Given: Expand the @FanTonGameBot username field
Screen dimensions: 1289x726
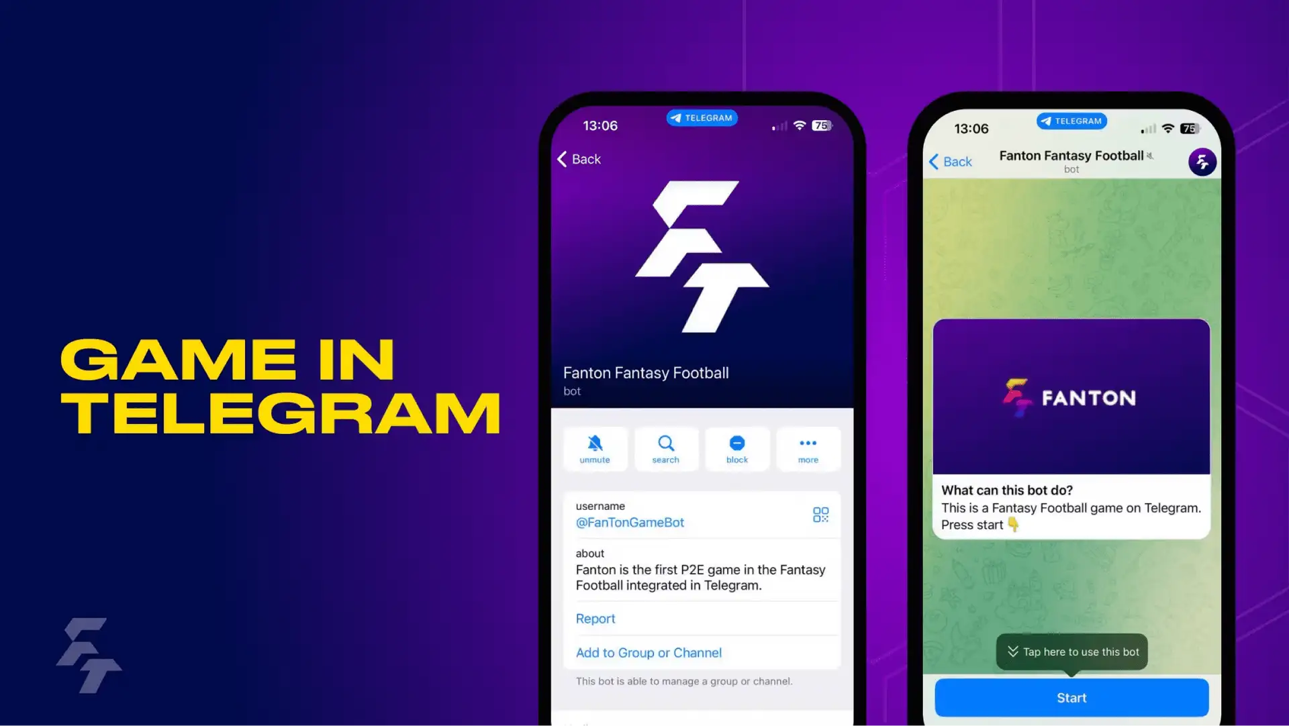Looking at the screenshot, I should click(701, 515).
